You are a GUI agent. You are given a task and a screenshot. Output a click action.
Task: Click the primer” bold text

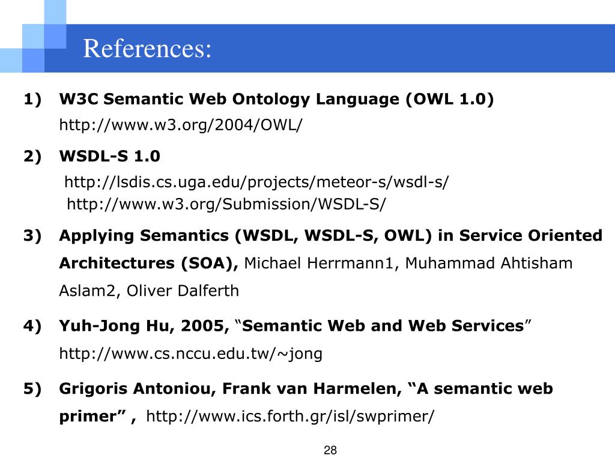coord(98,417)
